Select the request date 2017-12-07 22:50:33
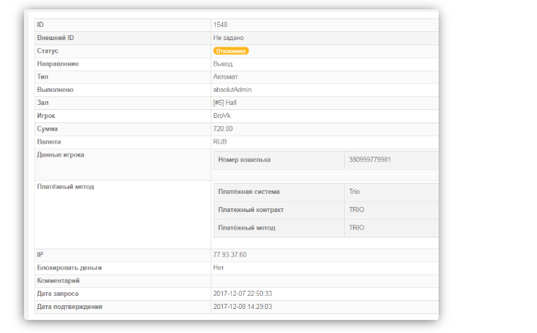The image size is (537, 333). [x=243, y=294]
